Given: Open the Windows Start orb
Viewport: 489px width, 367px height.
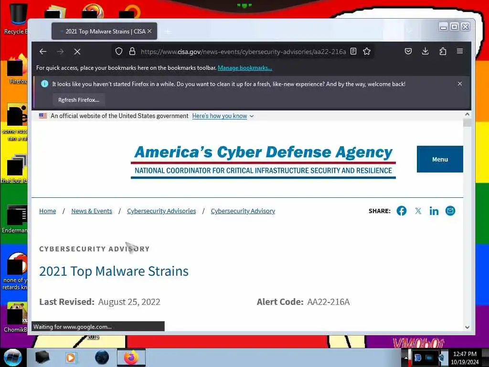Looking at the screenshot, I should (13, 357).
